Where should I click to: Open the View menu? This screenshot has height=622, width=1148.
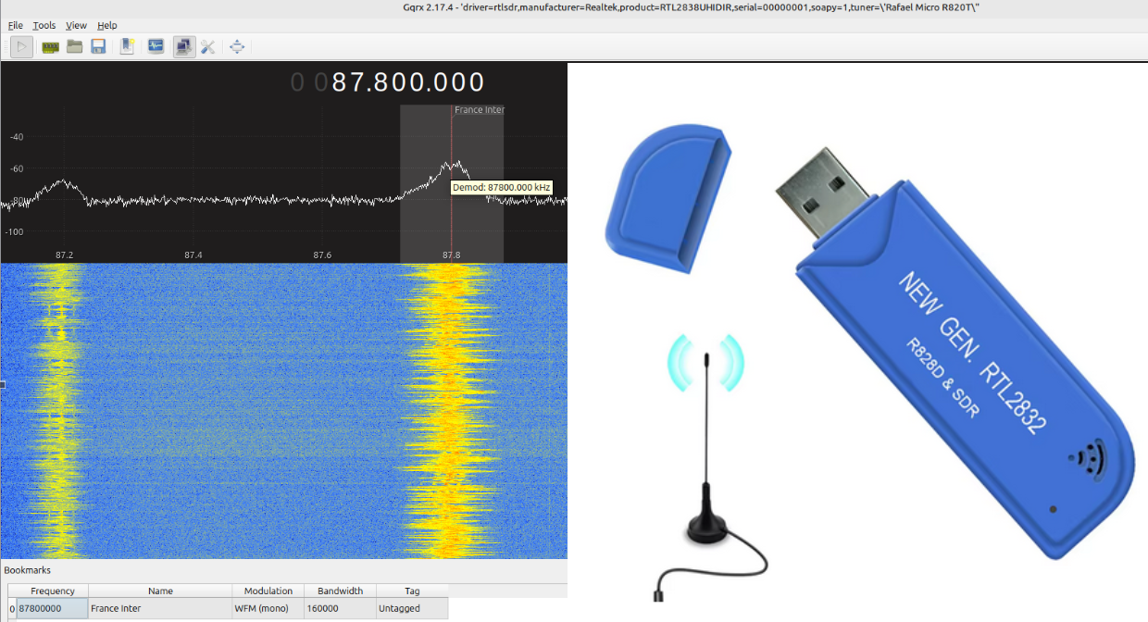(76, 25)
